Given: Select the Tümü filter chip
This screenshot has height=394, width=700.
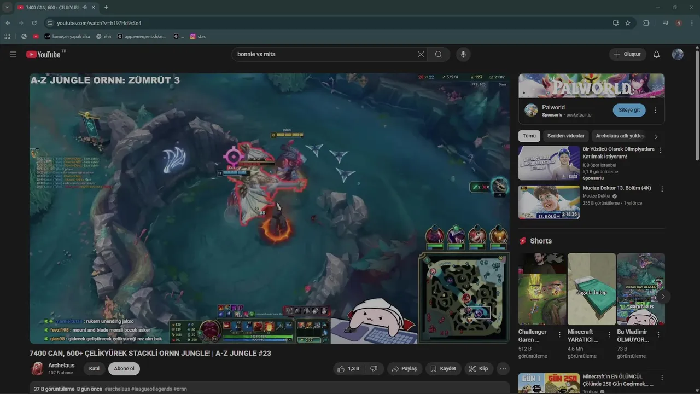Looking at the screenshot, I should (529, 136).
